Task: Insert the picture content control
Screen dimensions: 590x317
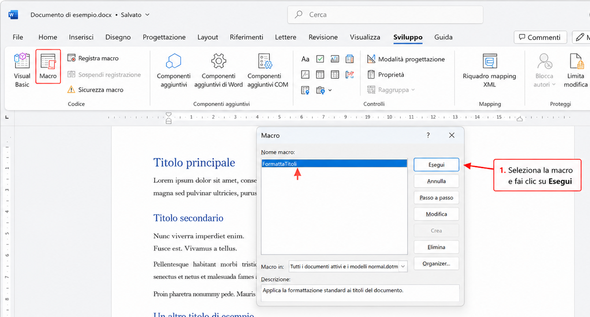Action: coord(335,59)
